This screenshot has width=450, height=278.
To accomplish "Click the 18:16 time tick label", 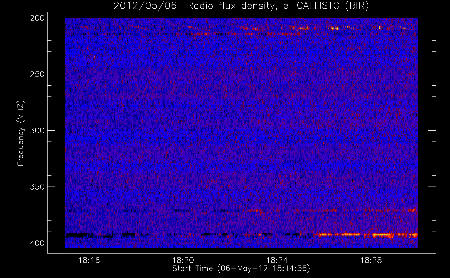I will click(89, 260).
